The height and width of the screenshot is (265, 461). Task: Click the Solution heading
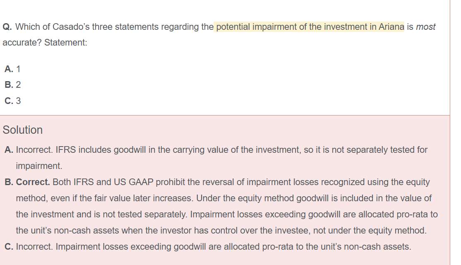tap(23, 130)
